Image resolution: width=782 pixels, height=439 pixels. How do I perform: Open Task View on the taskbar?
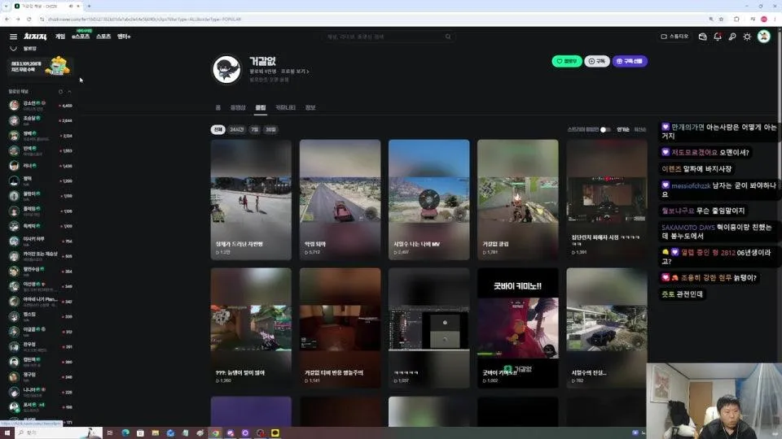[110, 433]
